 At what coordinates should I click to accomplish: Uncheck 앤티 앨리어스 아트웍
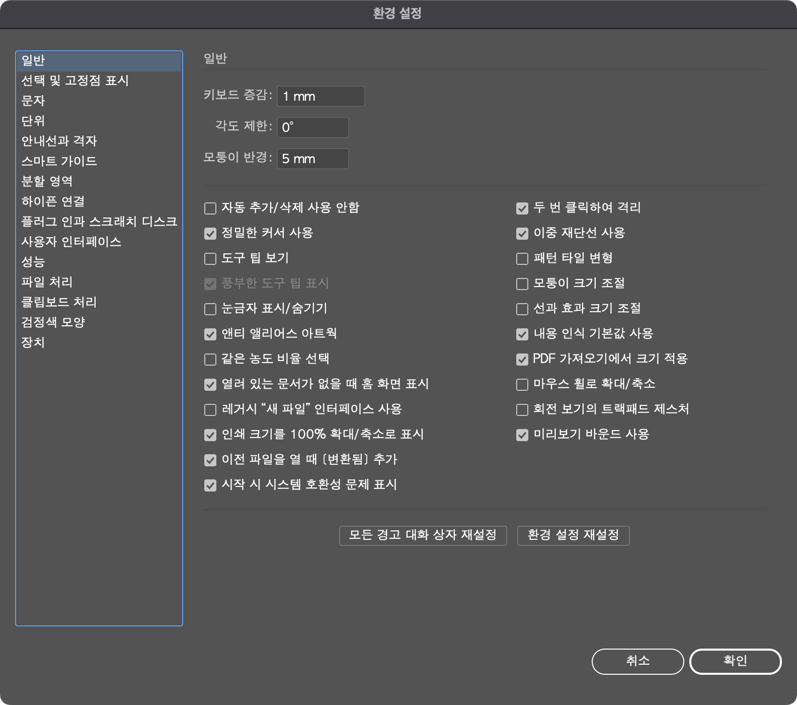click(210, 334)
